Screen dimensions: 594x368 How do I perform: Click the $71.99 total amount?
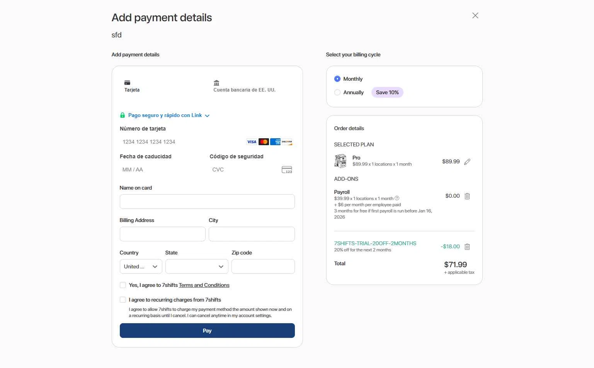coord(456,265)
